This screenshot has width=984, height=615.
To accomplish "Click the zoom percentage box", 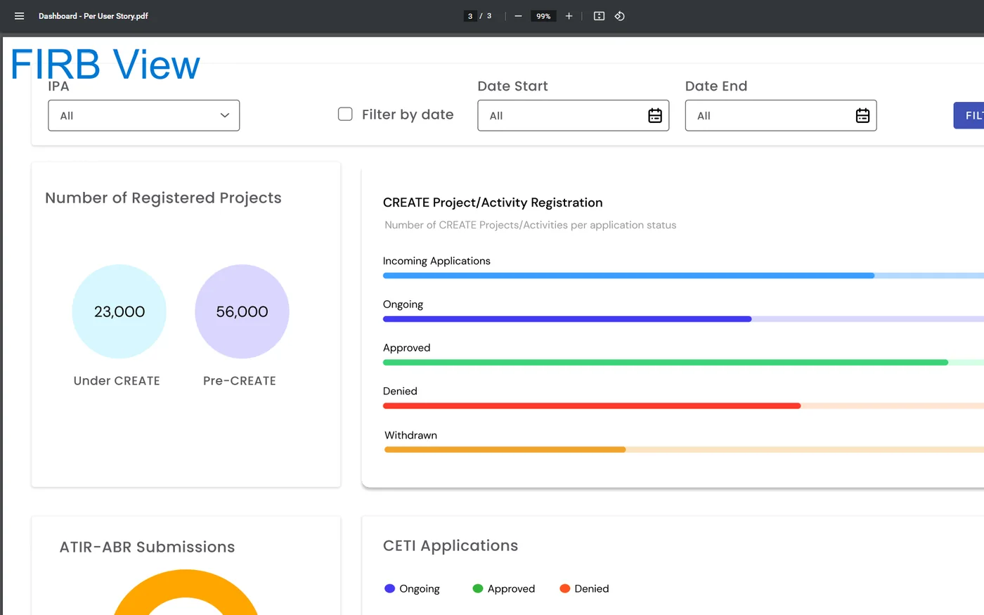I will point(543,16).
